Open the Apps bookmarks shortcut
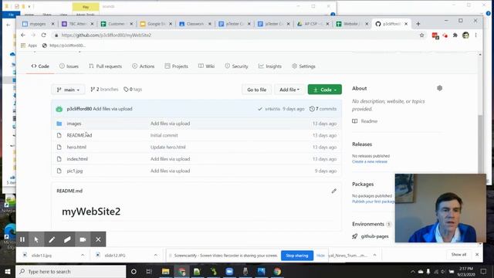The image size is (494, 278). click(29, 46)
